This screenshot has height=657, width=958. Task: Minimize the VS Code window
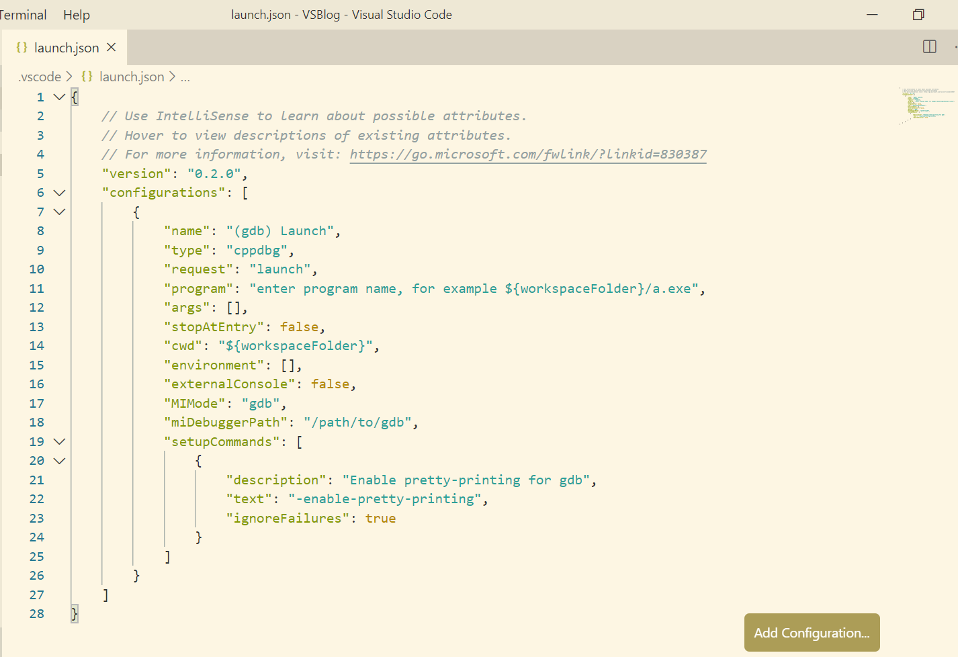[872, 15]
